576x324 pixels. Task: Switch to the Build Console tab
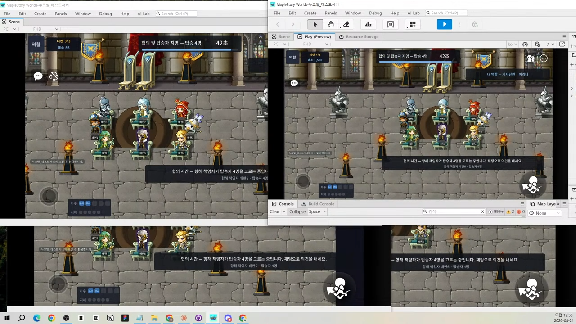[x=318, y=204]
